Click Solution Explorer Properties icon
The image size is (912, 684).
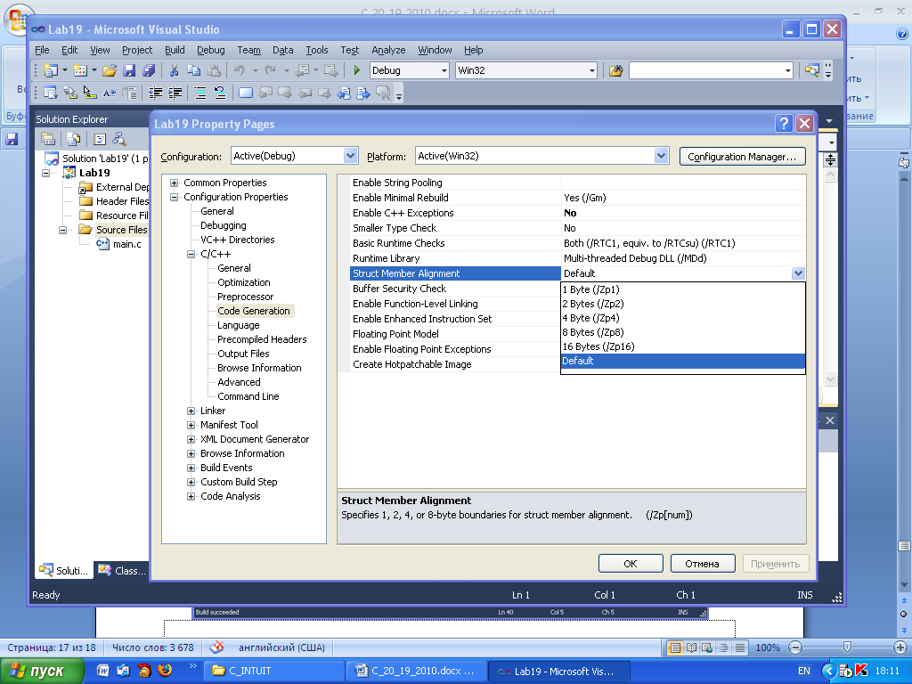tap(48, 139)
